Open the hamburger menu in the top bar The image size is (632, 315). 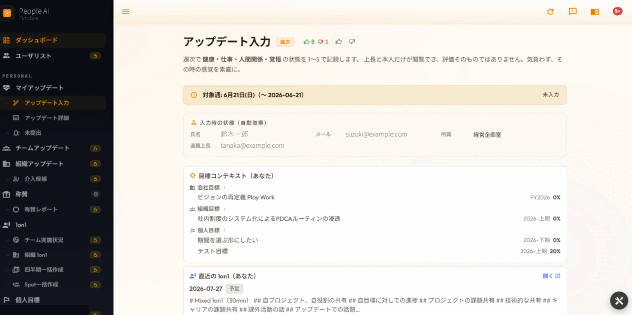(125, 12)
